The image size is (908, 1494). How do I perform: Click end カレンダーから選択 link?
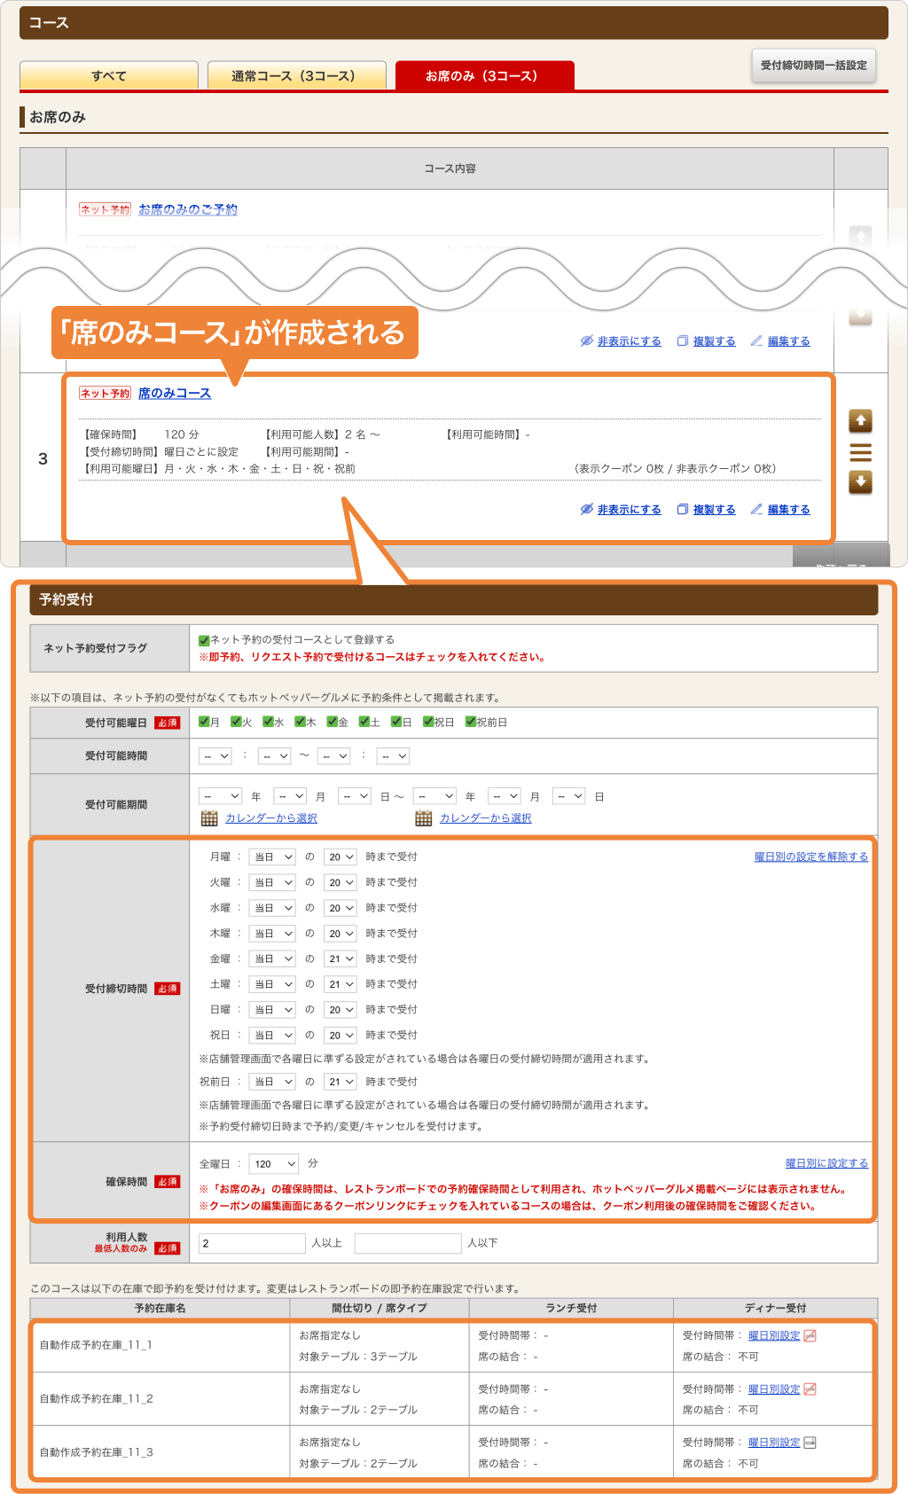(x=486, y=818)
